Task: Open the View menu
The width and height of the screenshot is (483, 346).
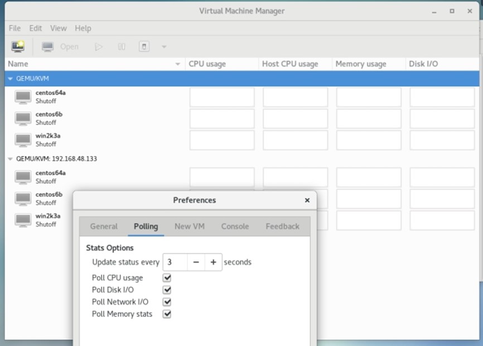Action: [x=58, y=28]
